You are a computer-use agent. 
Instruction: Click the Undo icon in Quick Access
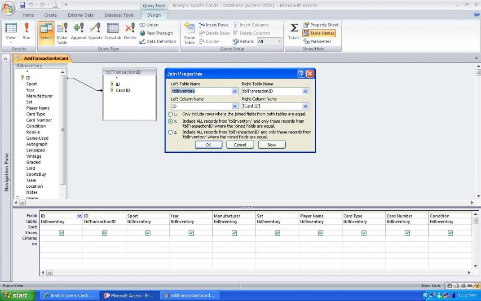(x=31, y=4)
